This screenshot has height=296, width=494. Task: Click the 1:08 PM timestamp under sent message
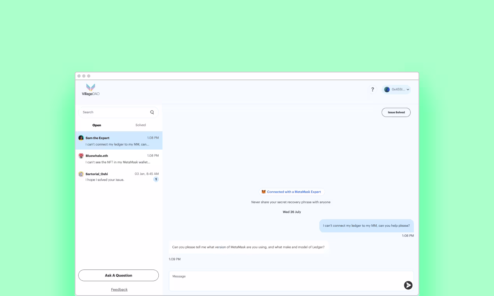click(x=408, y=236)
